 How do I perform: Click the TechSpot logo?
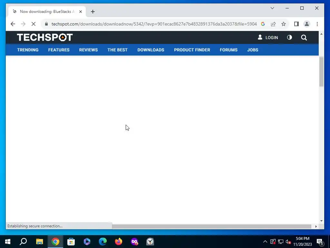pyautogui.click(x=45, y=37)
